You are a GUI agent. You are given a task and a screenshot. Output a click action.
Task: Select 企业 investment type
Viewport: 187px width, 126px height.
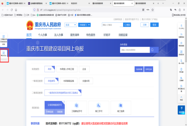tap(84, 69)
